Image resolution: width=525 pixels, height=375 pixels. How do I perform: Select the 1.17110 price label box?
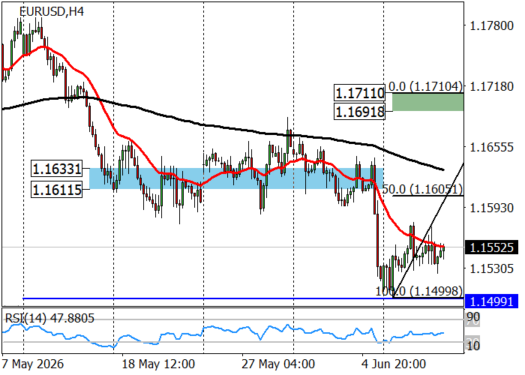[x=359, y=93]
